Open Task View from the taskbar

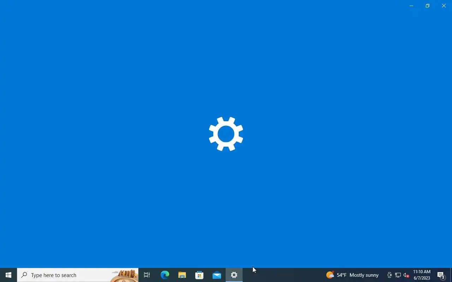(147, 275)
